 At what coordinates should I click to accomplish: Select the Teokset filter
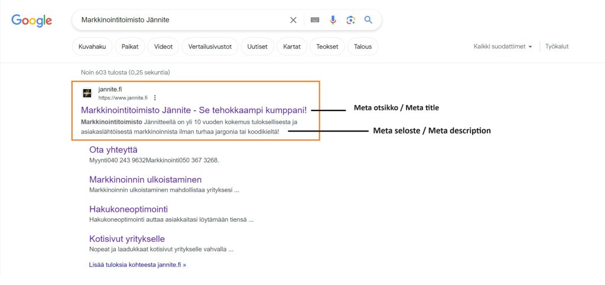327,47
